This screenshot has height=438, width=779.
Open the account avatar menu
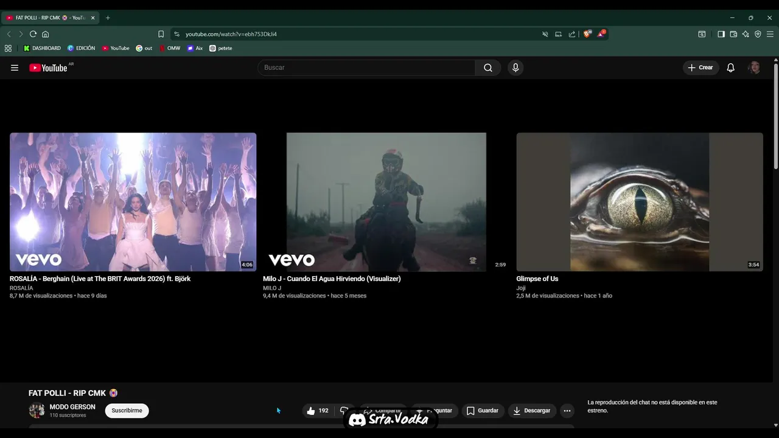click(755, 68)
